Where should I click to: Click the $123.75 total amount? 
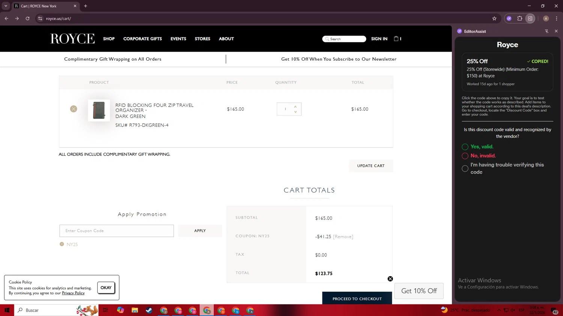(324, 274)
